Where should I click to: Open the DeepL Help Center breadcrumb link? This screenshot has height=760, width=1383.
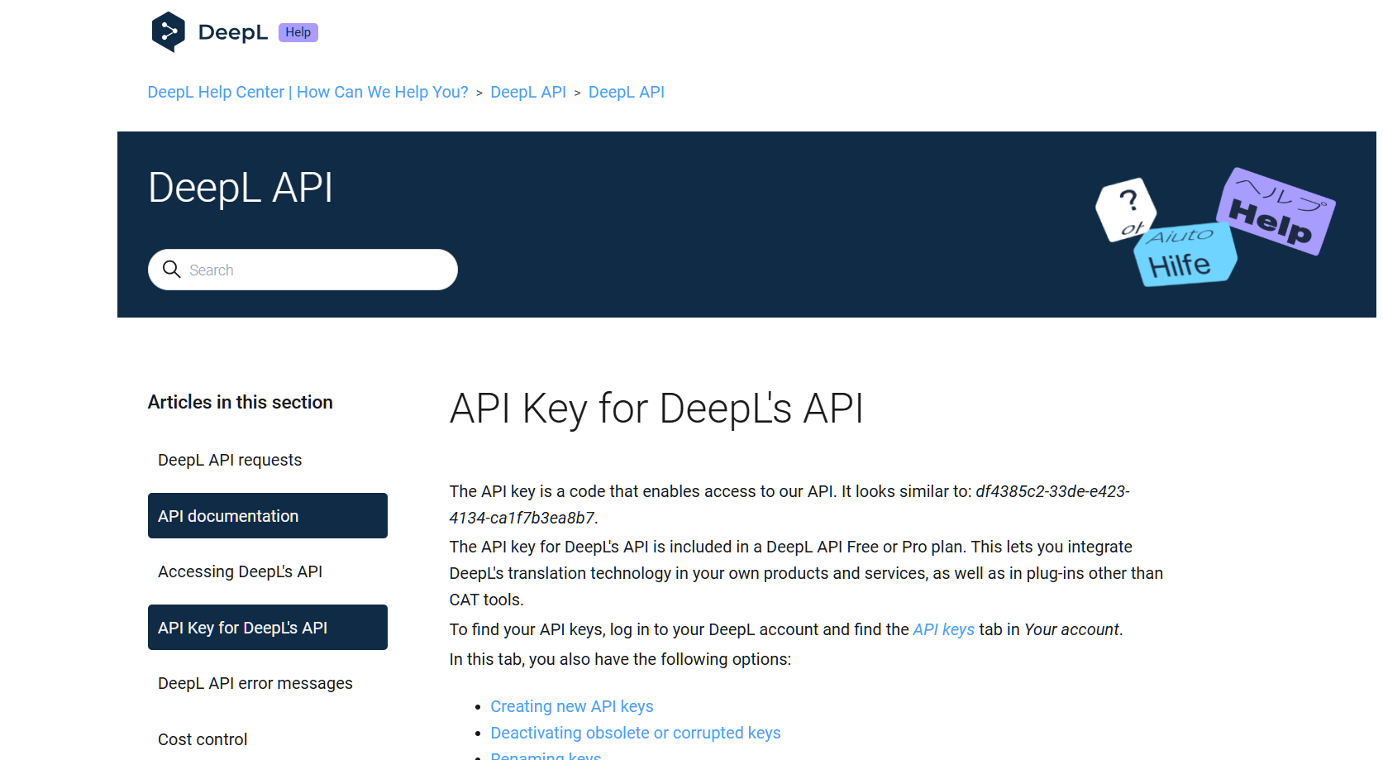[308, 92]
